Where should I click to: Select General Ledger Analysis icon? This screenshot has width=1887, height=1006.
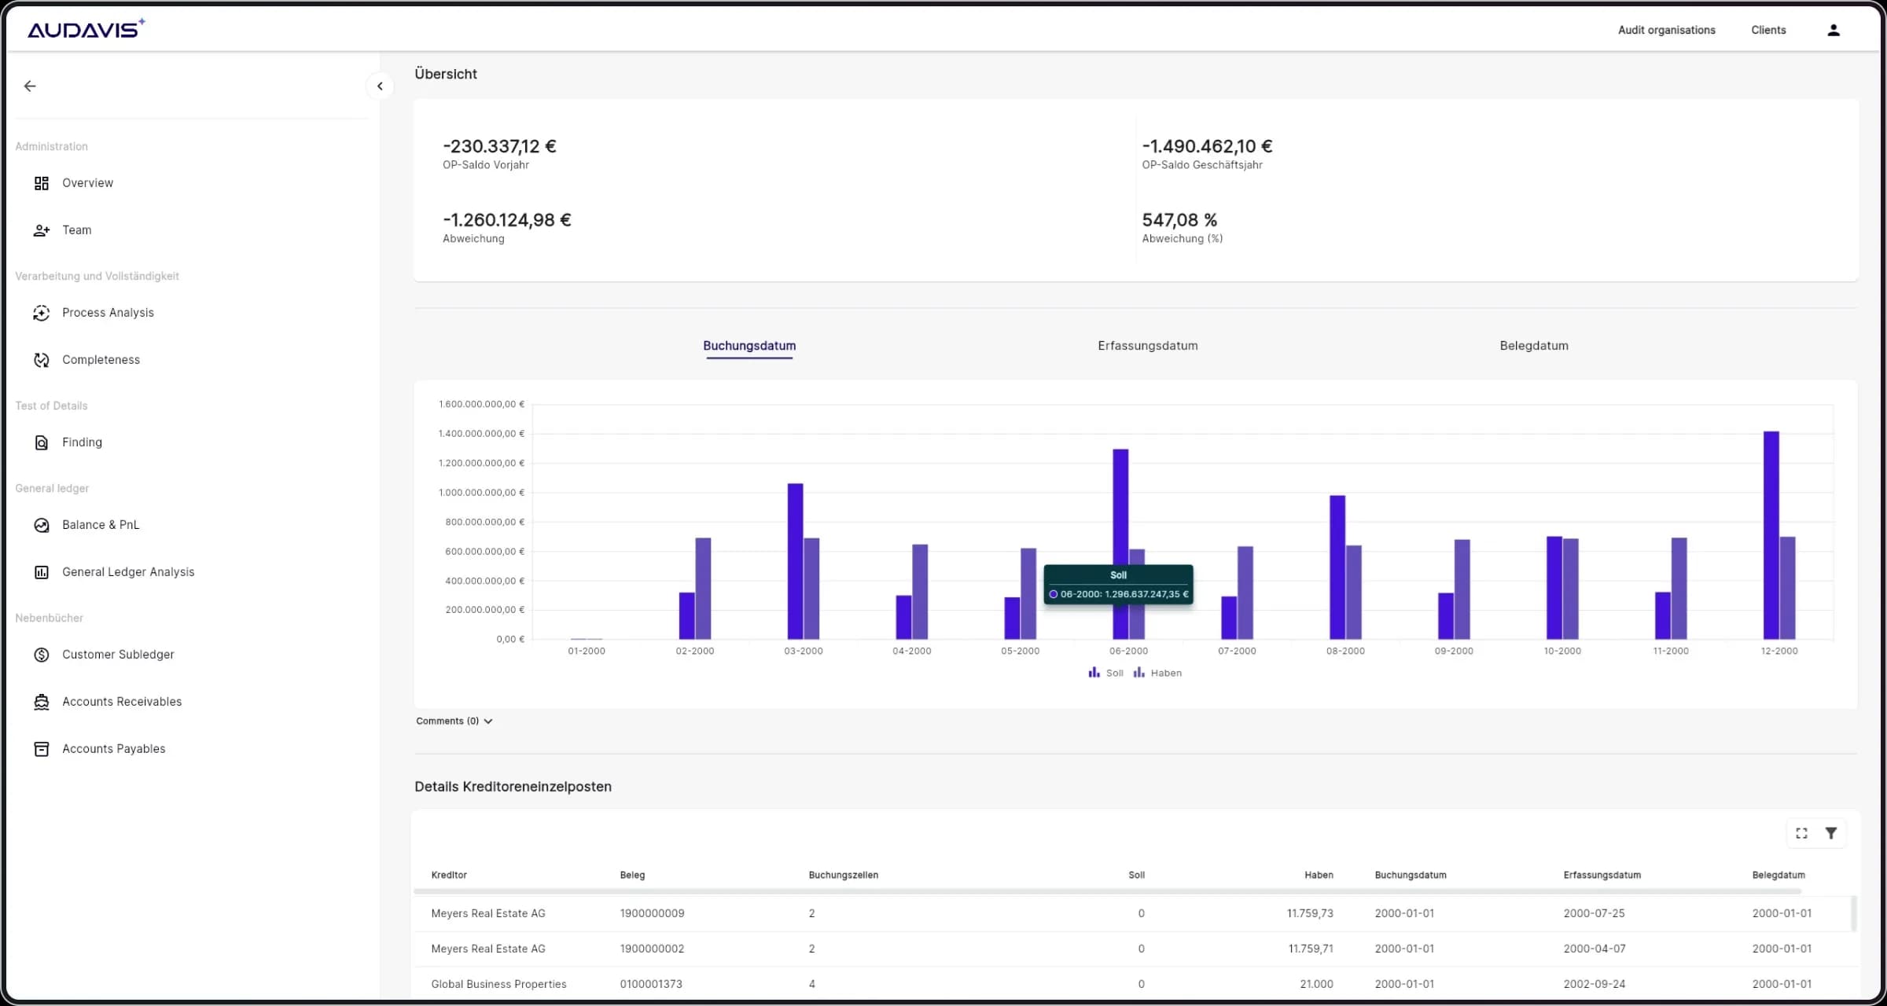coord(41,571)
